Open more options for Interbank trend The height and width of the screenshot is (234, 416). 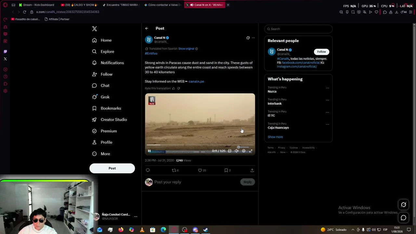[327, 100]
